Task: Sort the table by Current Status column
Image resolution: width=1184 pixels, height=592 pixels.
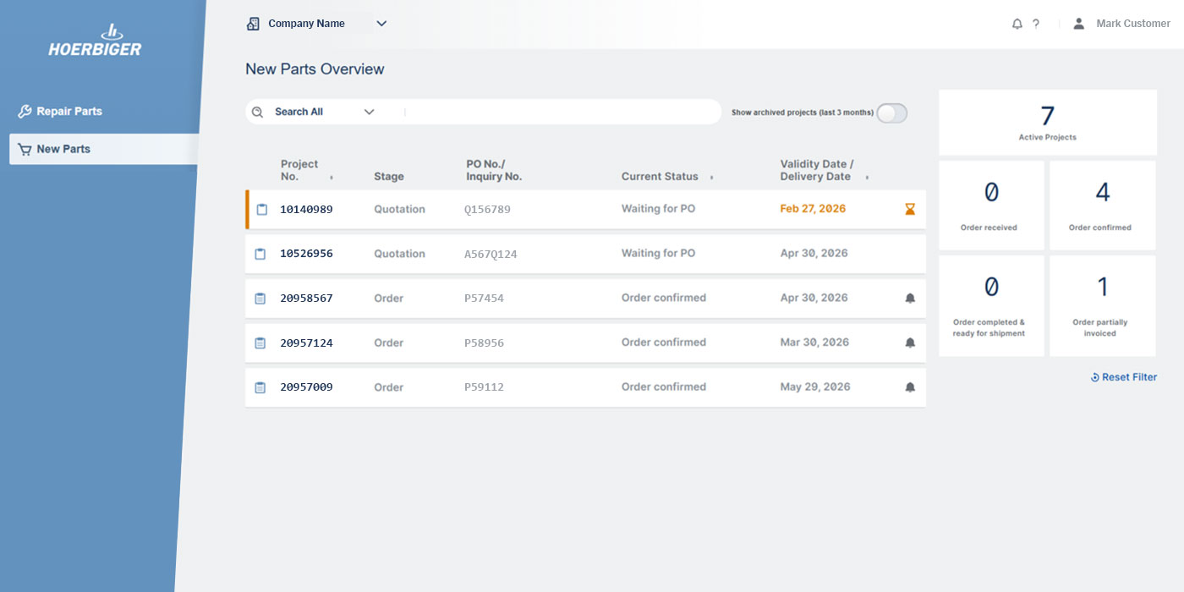Action: pyautogui.click(x=712, y=178)
